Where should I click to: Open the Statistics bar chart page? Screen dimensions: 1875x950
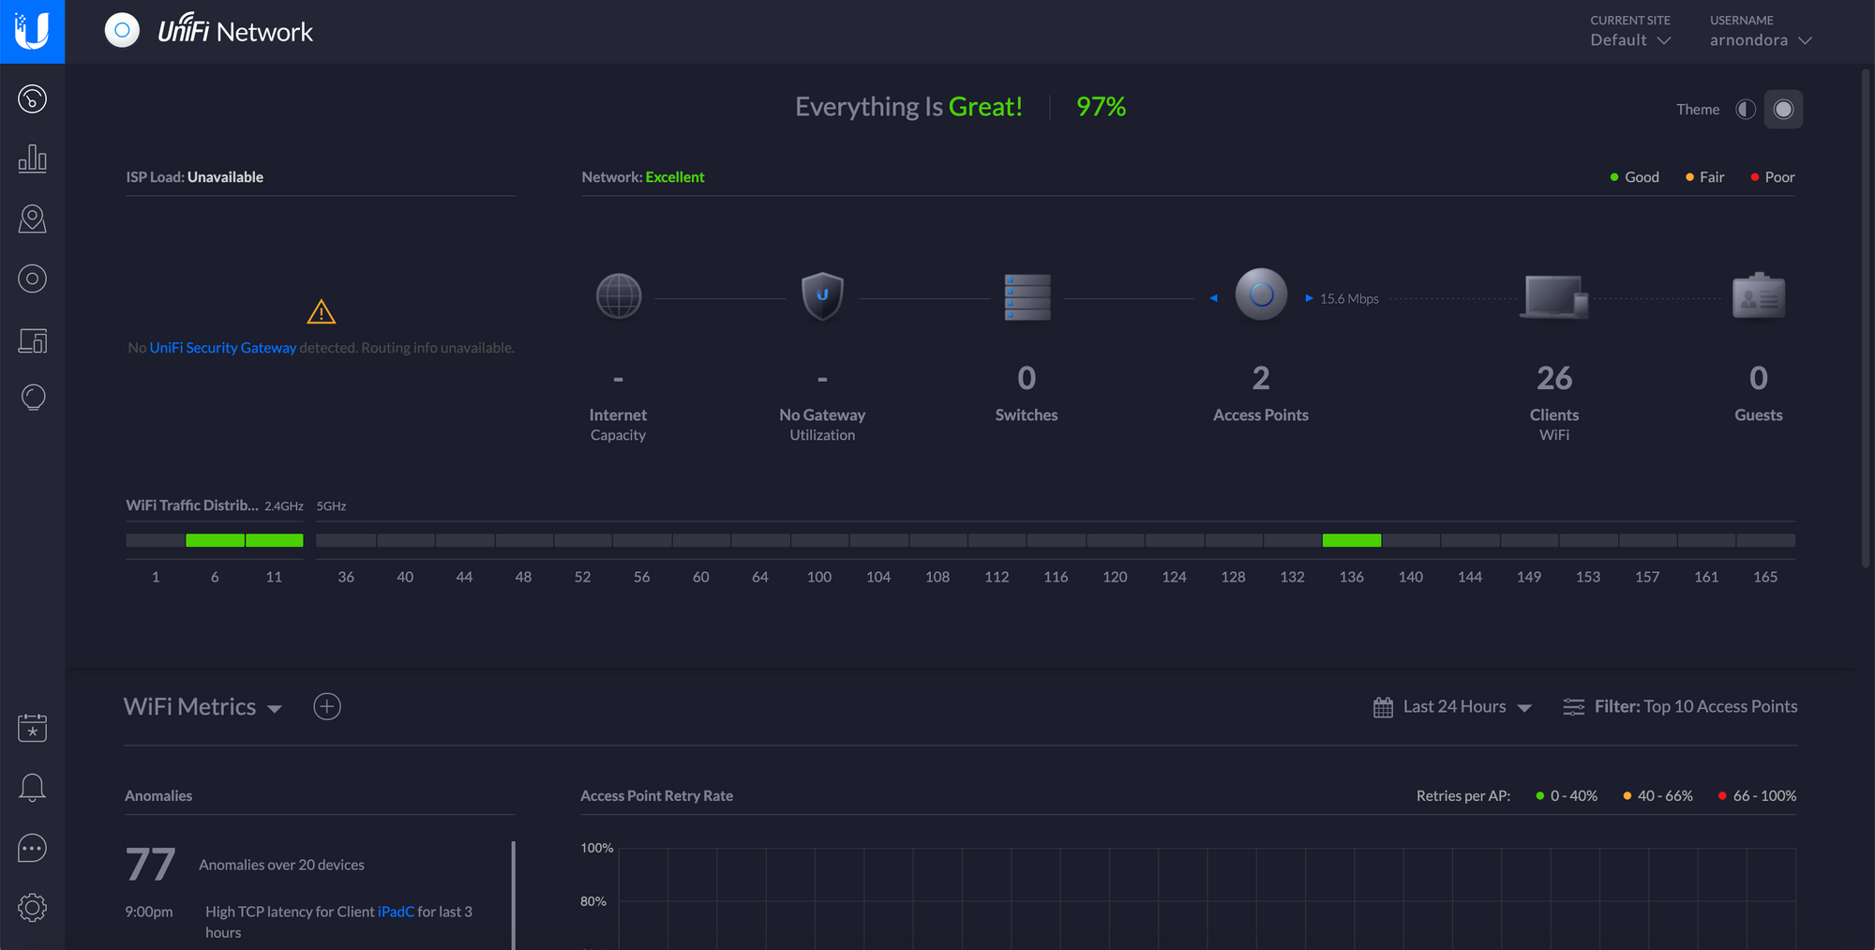[32, 158]
